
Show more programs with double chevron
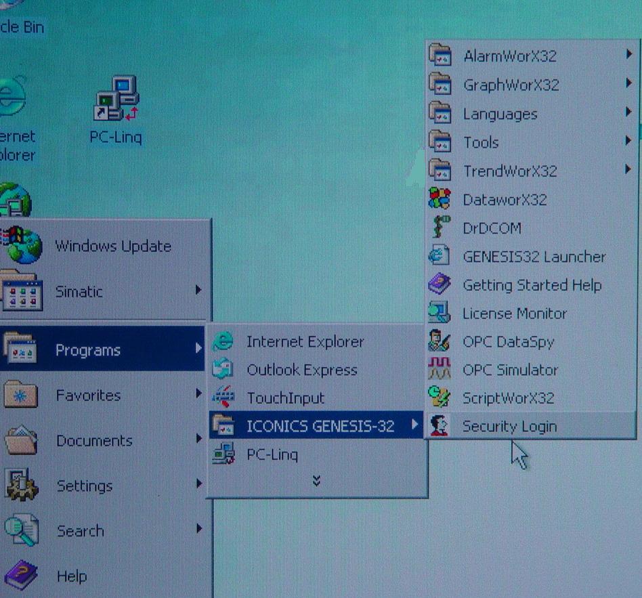316,480
